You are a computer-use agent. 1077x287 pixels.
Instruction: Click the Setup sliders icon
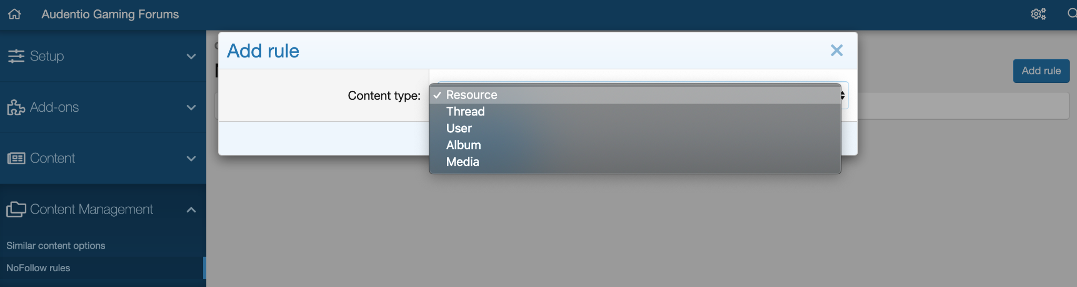[16, 56]
